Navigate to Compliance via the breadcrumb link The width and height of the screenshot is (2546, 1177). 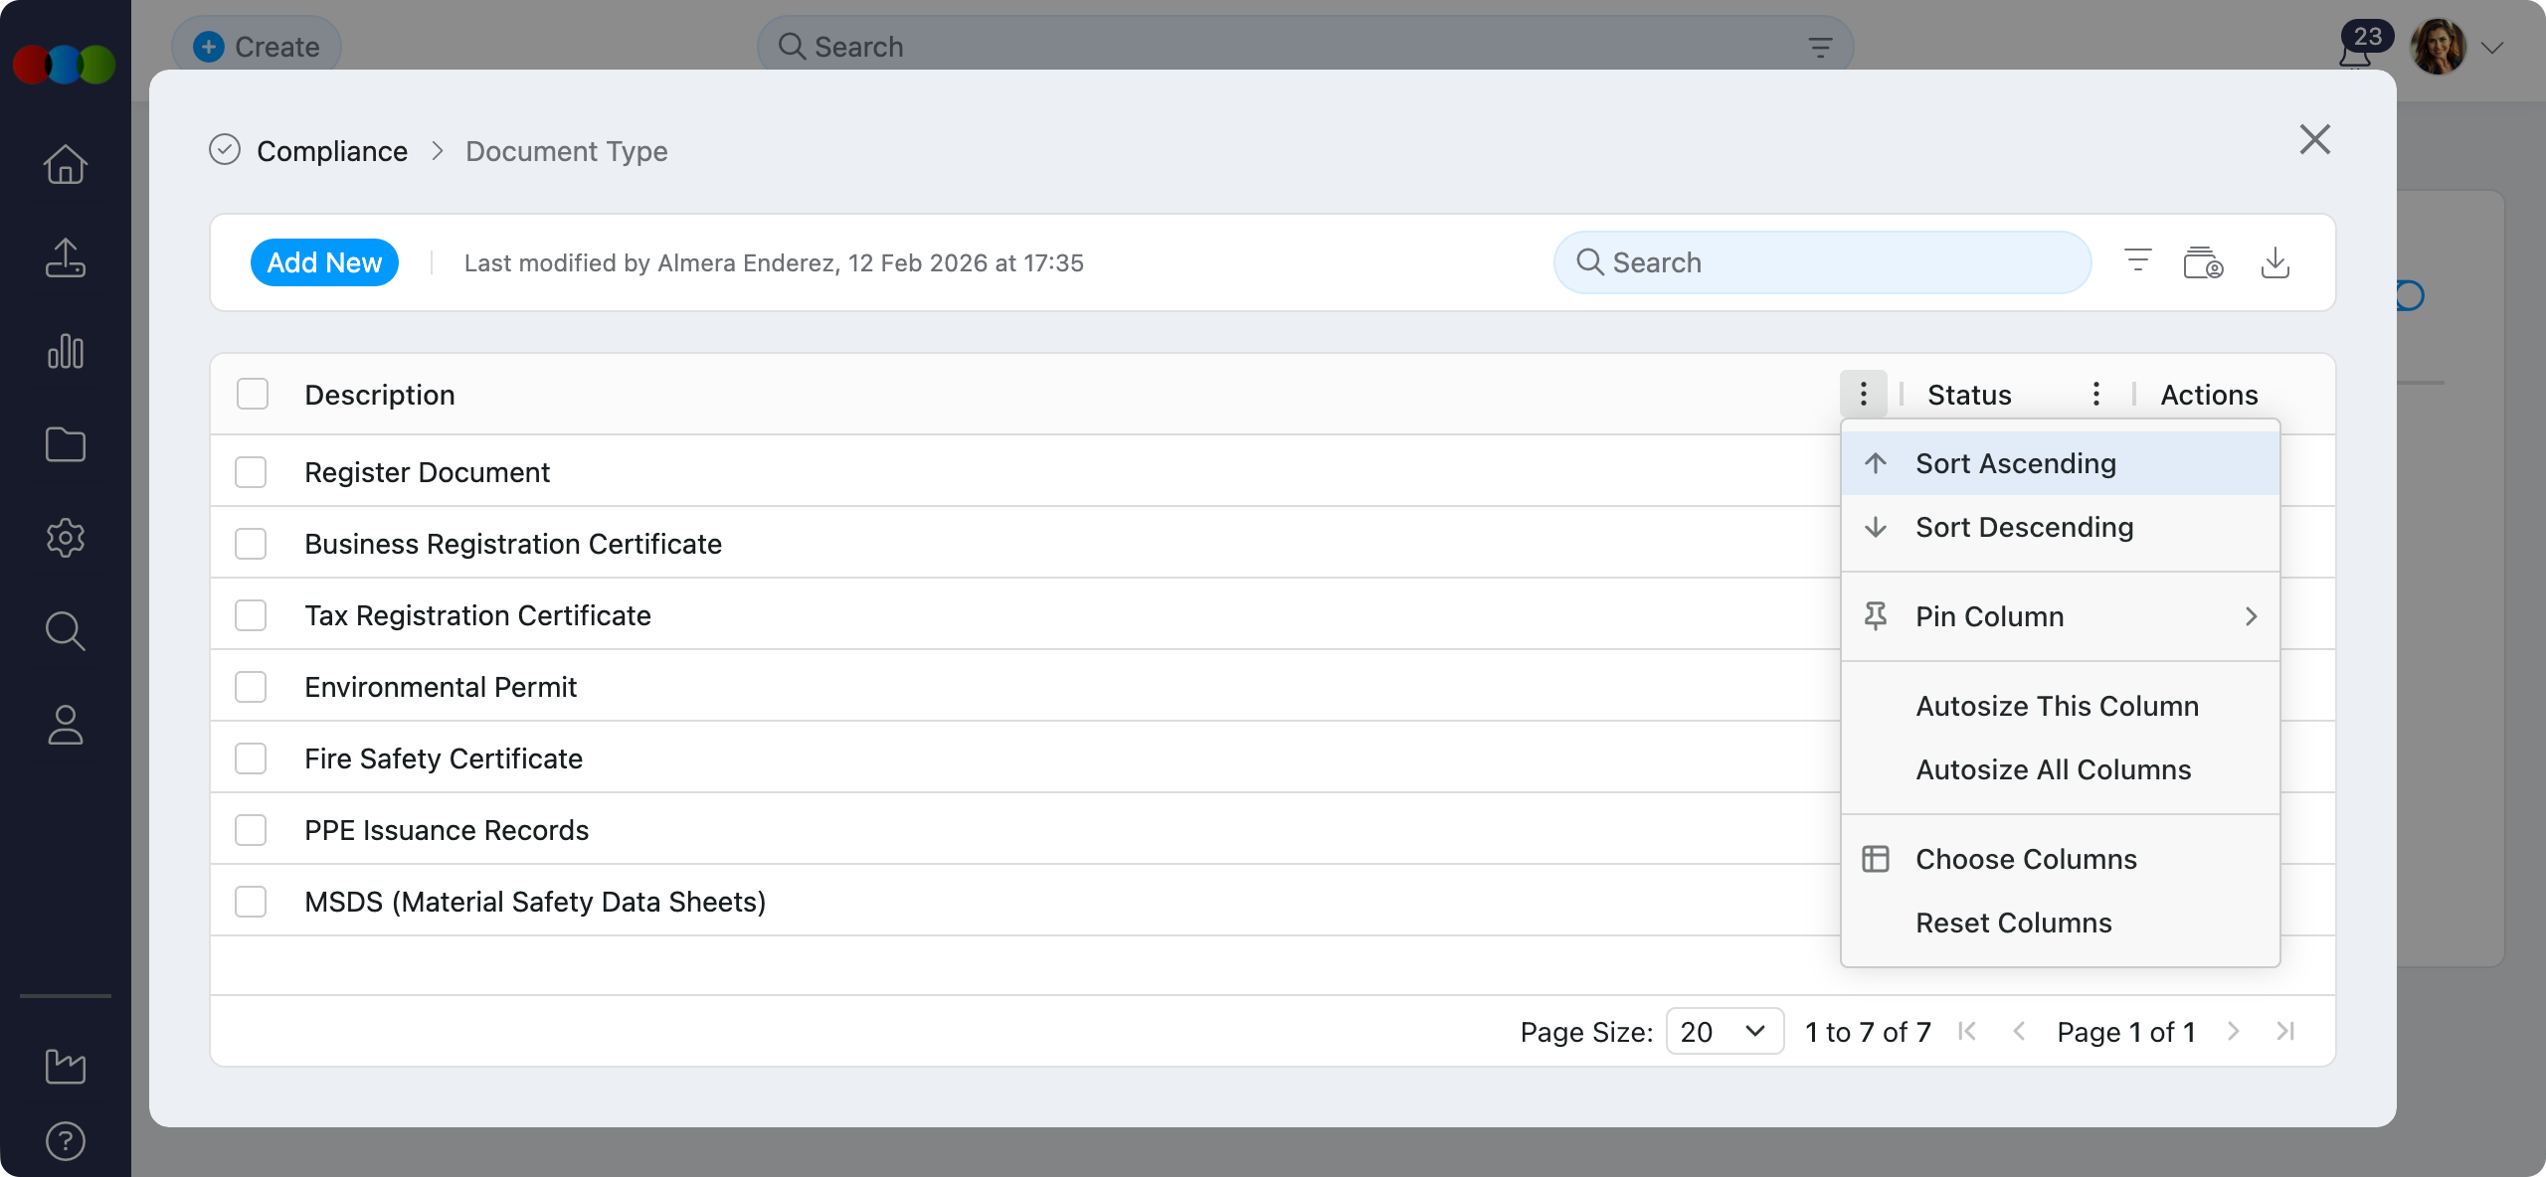tap(332, 151)
